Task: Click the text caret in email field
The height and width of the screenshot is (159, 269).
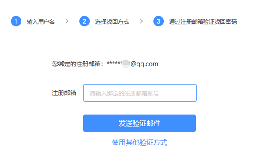Action: [x=90, y=93]
